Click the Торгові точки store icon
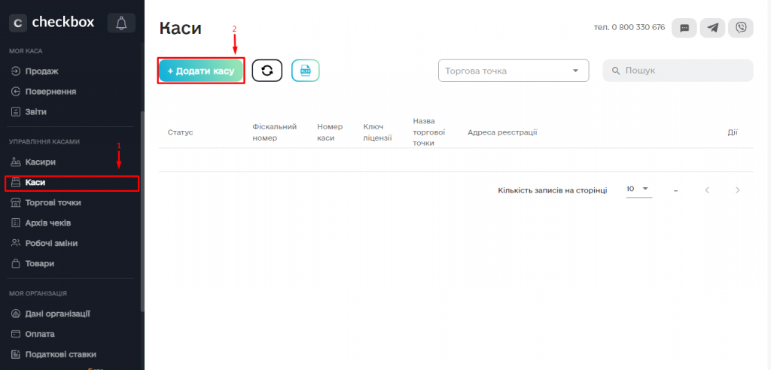This screenshot has width=771, height=370. 16,202
